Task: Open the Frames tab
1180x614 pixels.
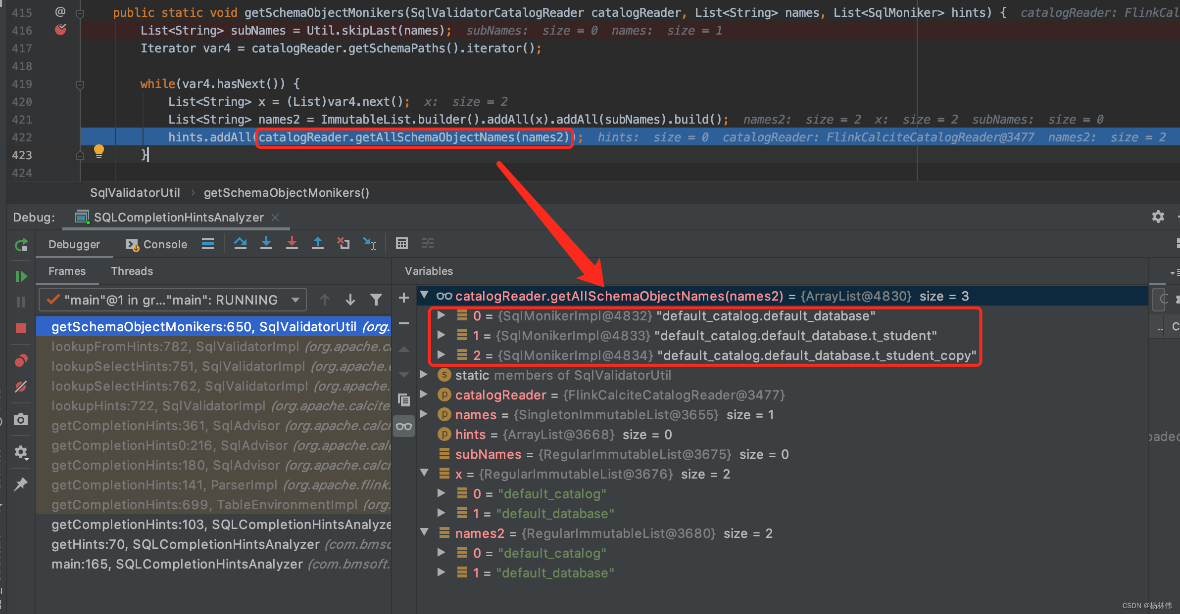Action: (x=67, y=271)
